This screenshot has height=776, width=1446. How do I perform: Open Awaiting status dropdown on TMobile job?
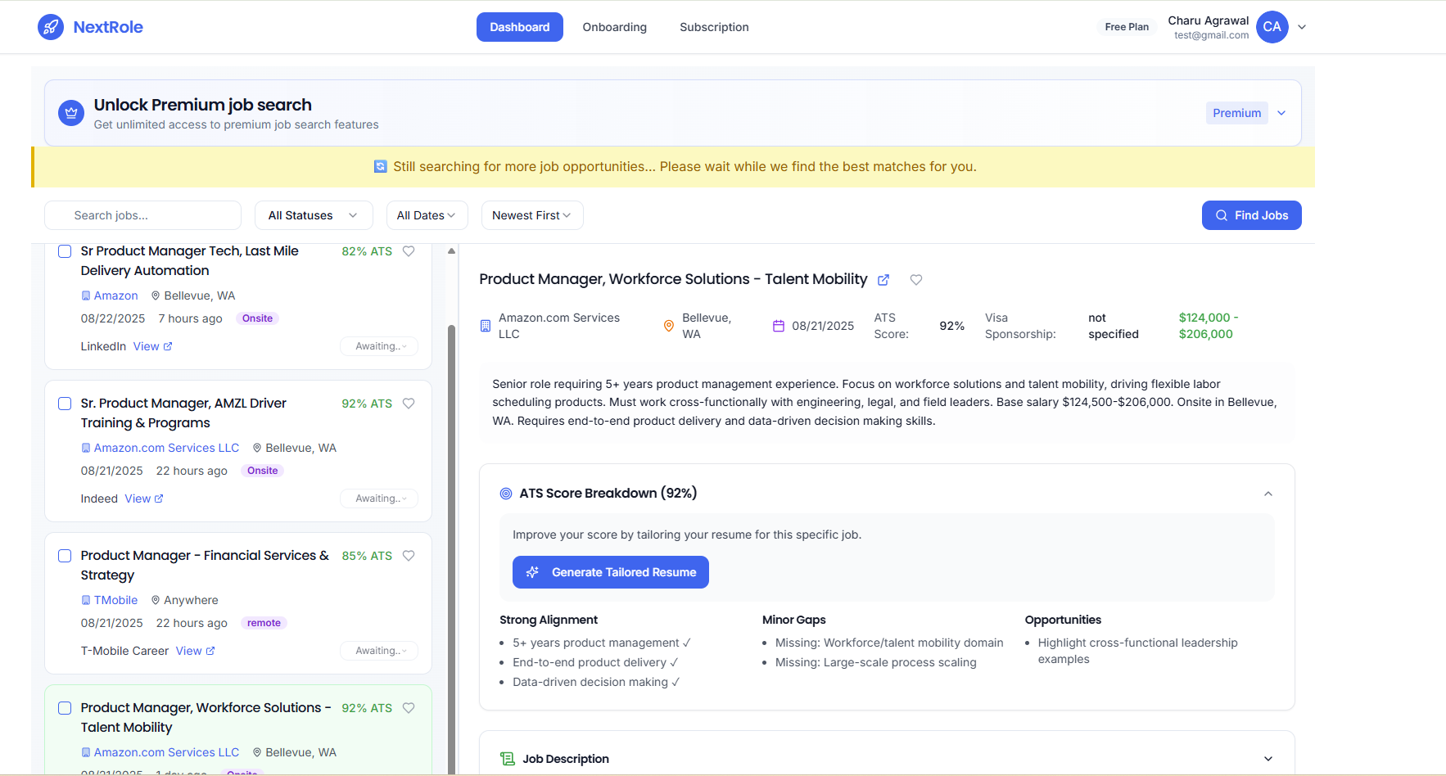(x=379, y=651)
